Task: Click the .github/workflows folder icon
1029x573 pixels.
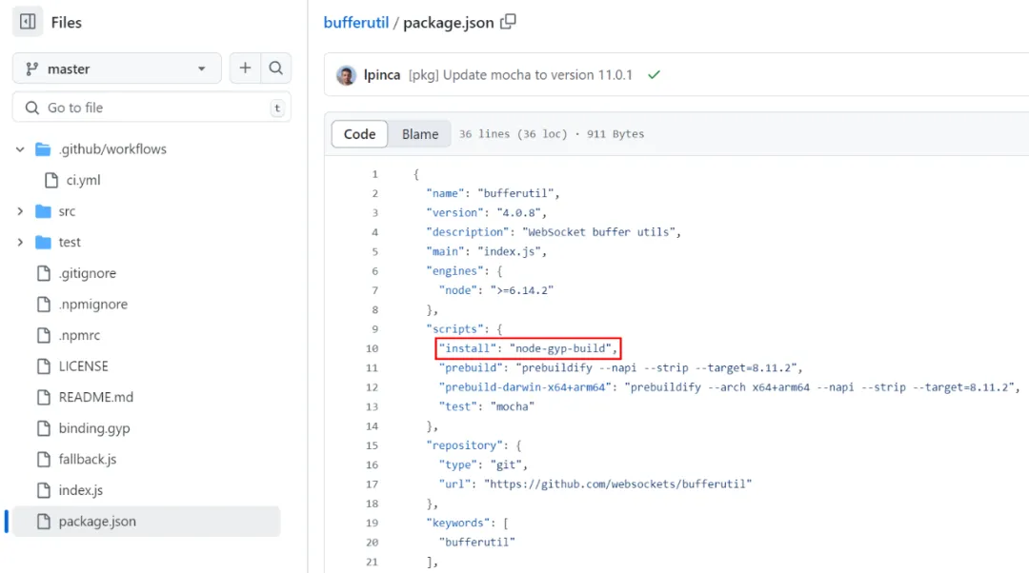Action: point(43,148)
